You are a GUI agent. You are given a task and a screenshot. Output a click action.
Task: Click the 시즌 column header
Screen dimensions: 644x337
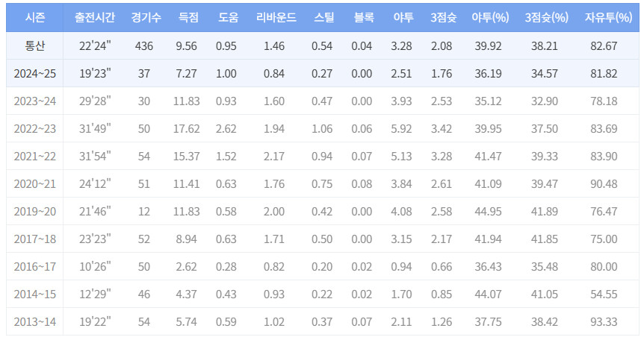[x=33, y=16]
